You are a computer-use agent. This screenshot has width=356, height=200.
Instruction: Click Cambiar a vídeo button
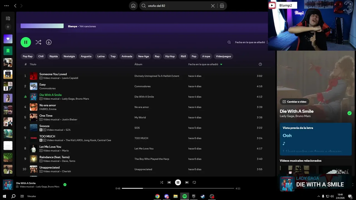[x=295, y=102]
